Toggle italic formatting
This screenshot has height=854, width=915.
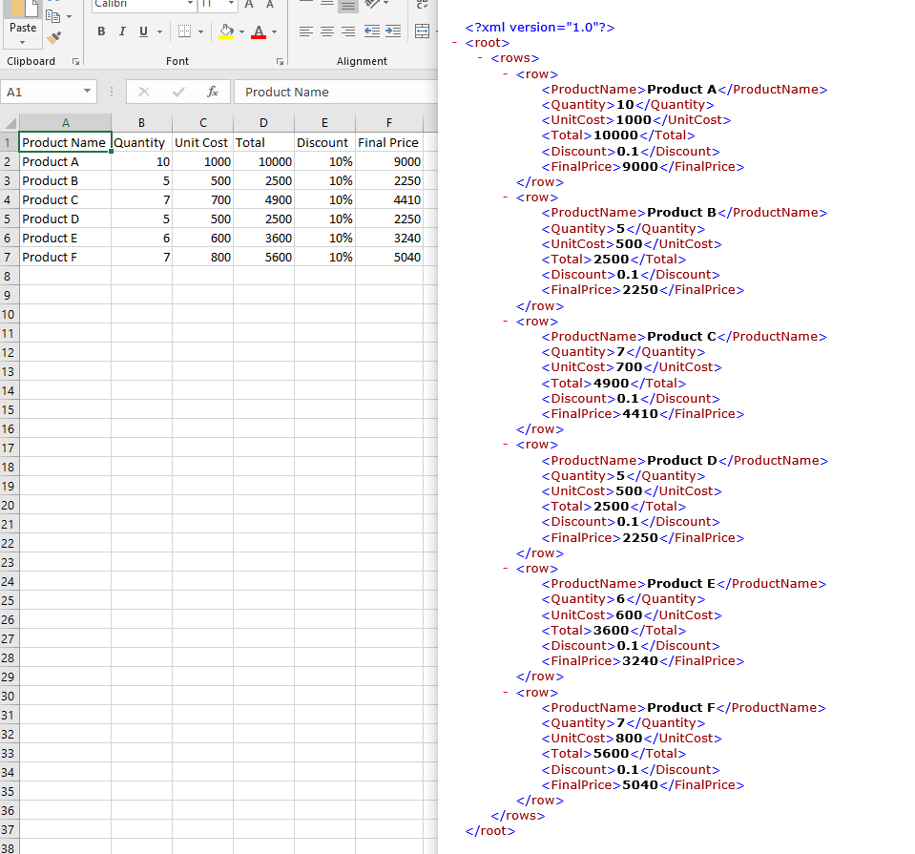(122, 31)
